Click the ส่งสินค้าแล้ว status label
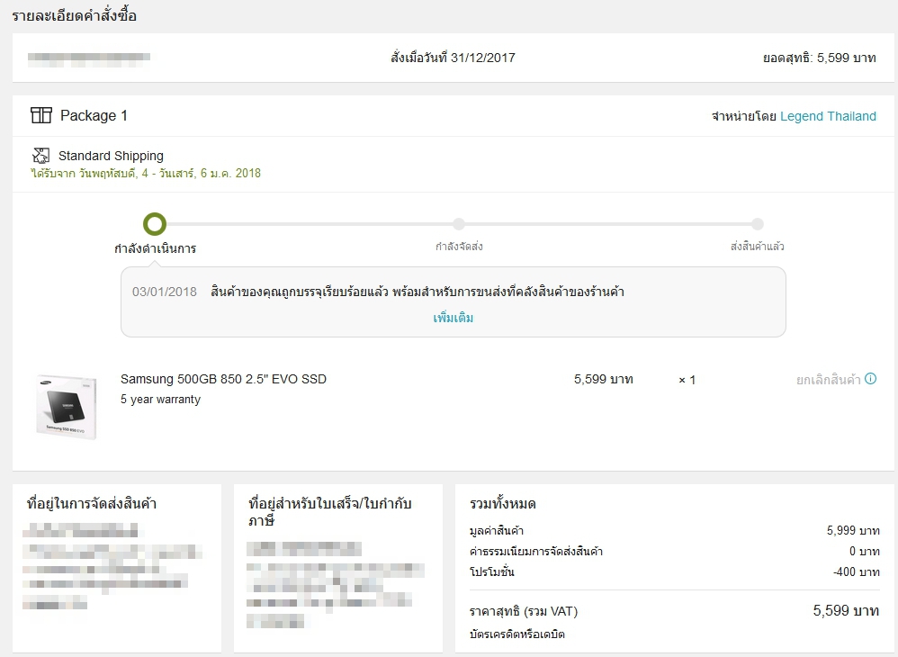 pos(757,247)
